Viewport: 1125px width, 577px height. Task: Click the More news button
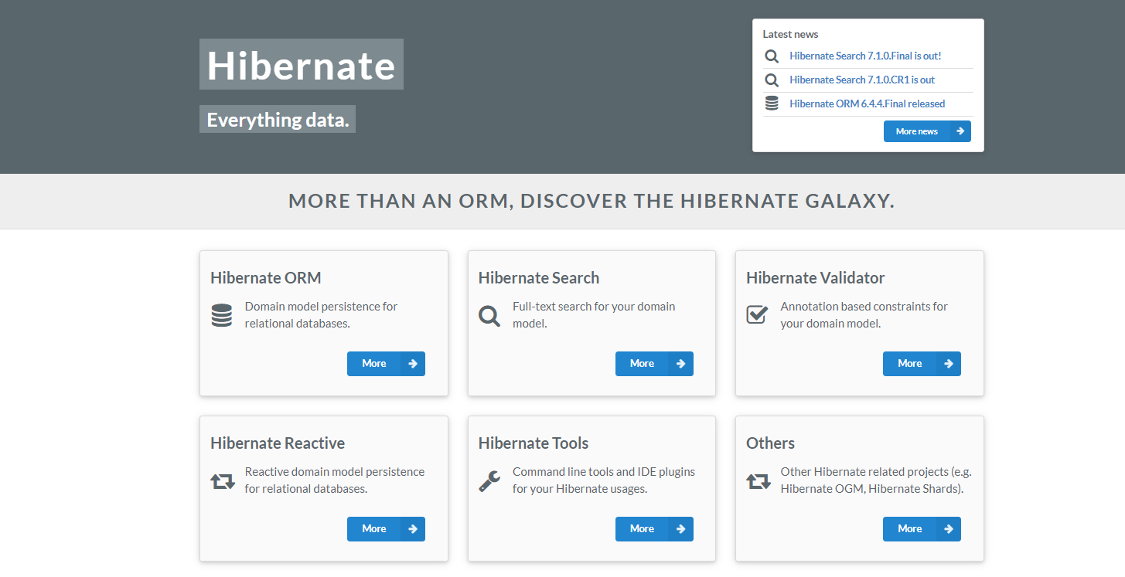(x=927, y=131)
